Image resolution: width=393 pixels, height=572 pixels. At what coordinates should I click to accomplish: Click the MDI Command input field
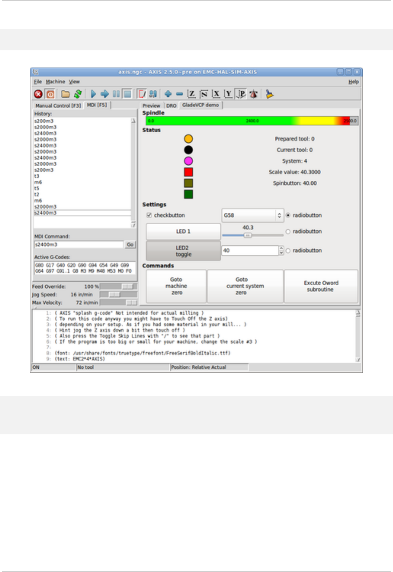pos(79,244)
